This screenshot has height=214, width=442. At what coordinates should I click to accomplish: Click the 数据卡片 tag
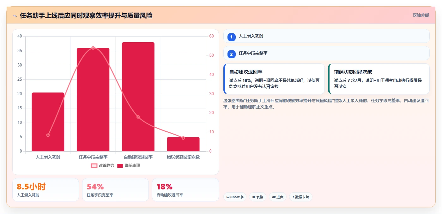point(301,197)
